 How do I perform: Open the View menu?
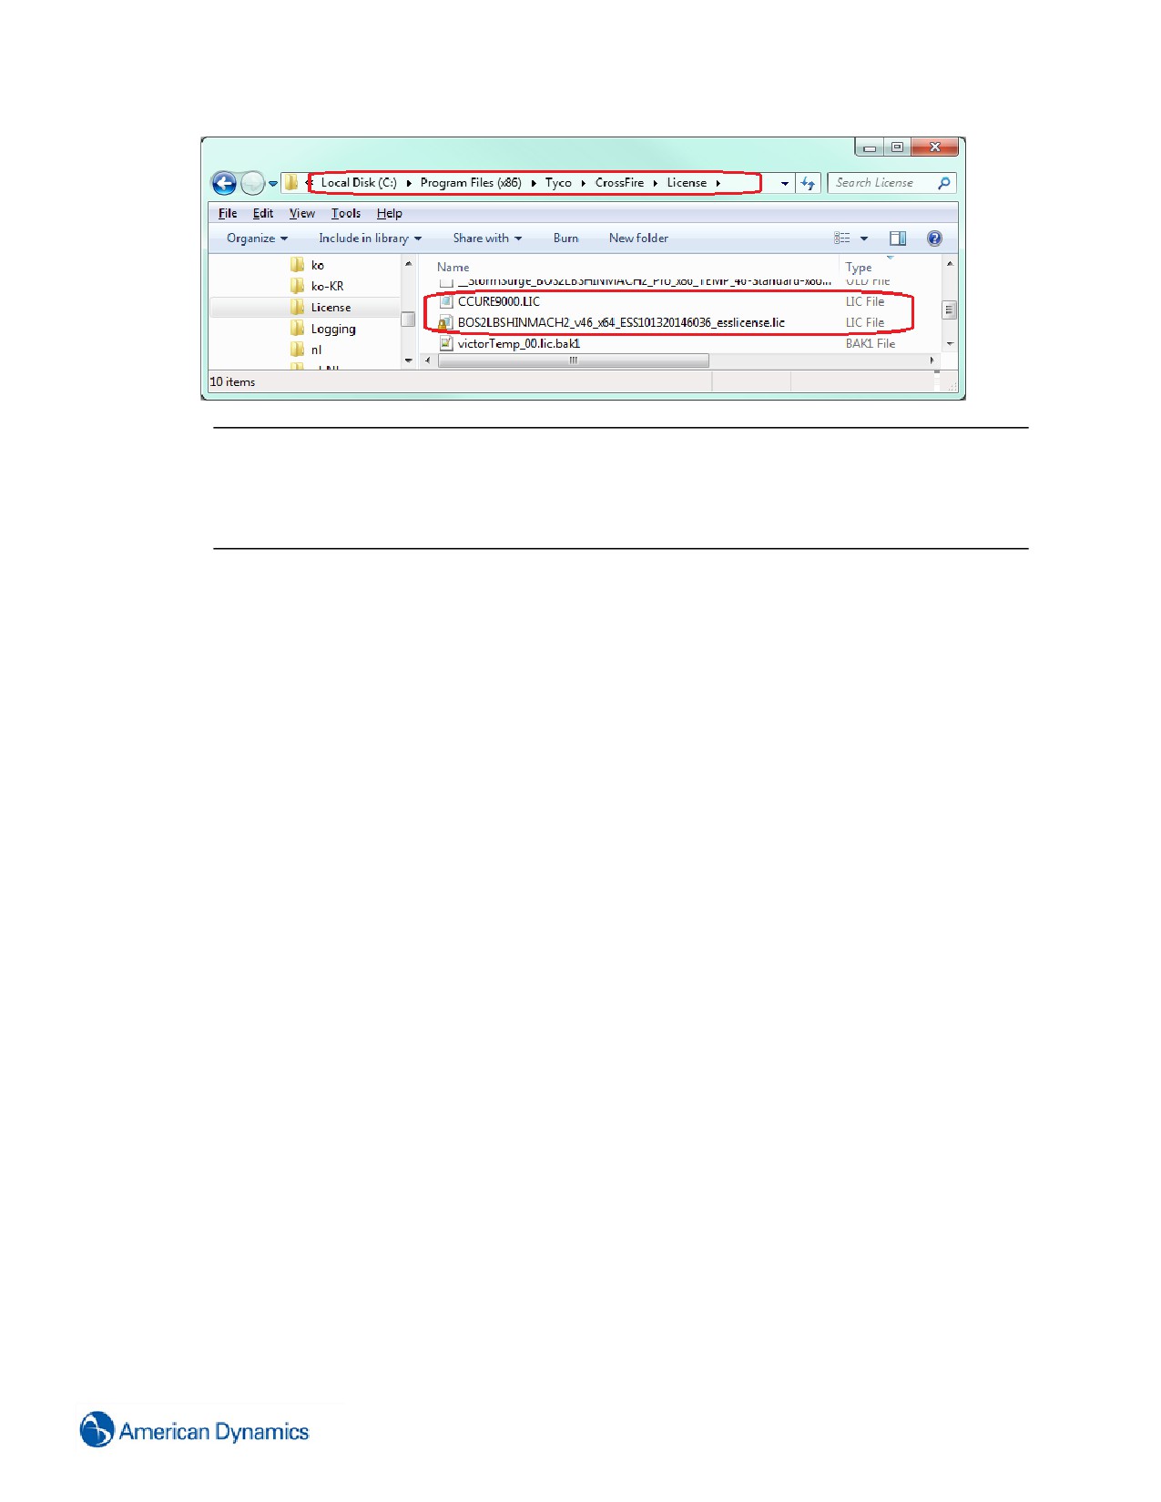click(302, 214)
